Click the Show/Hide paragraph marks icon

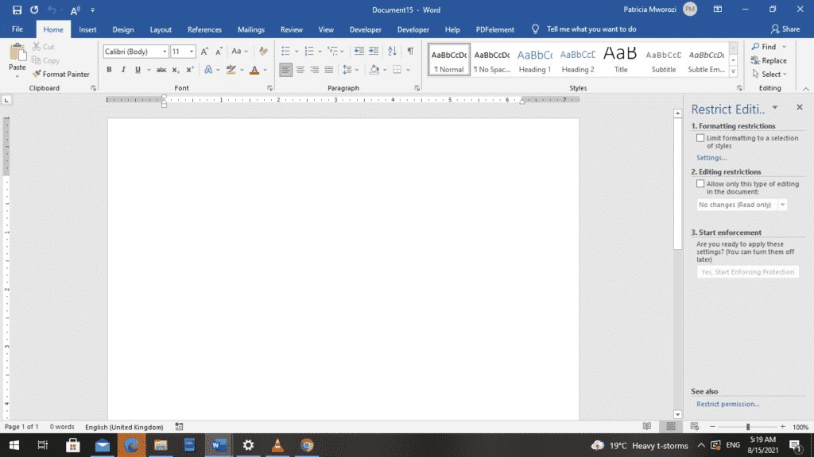410,52
